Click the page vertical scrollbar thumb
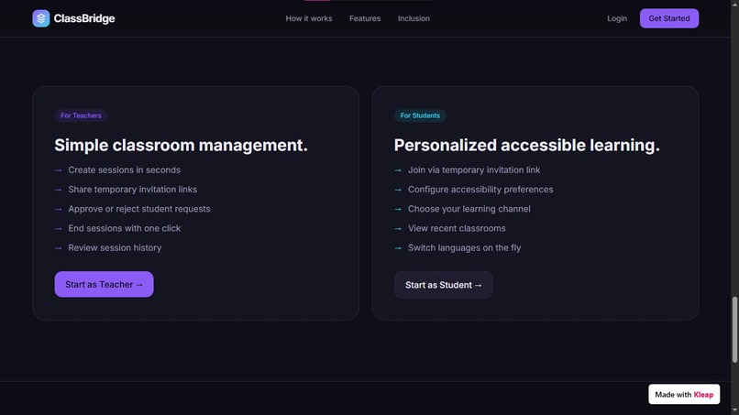 pyautogui.click(x=734, y=330)
